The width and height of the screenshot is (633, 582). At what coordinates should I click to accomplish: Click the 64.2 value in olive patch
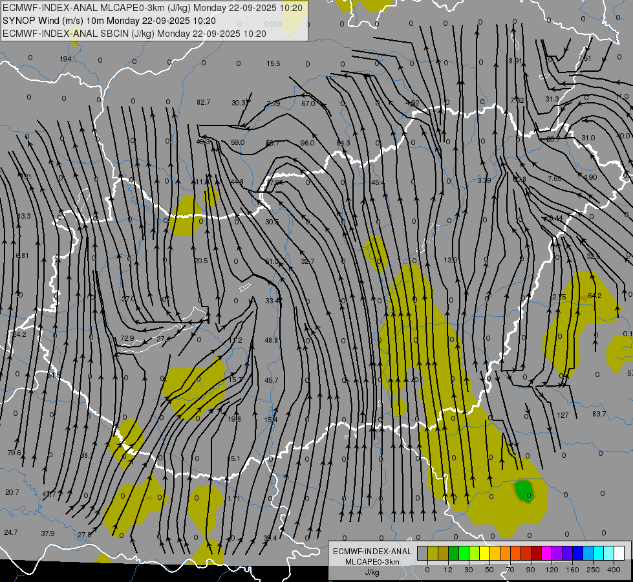pyautogui.click(x=595, y=296)
